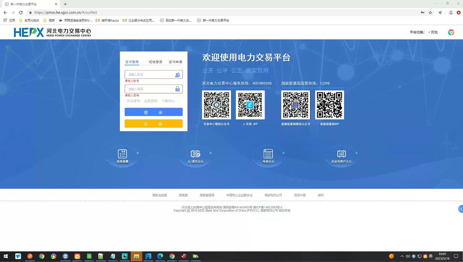The image size is (463, 262).
Task: Click the 交易中心微信公众号 QR code
Action: (x=216, y=105)
